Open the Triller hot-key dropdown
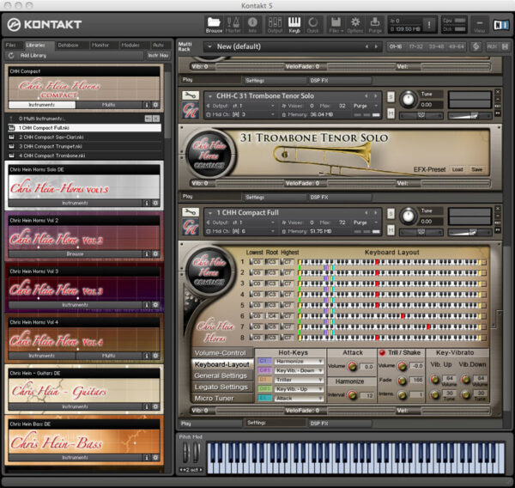 coord(299,380)
